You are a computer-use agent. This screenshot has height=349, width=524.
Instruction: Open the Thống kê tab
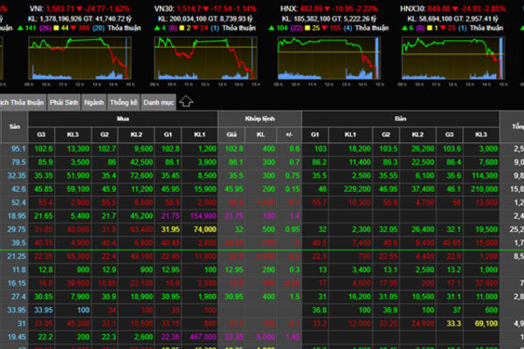pyautogui.click(x=125, y=102)
